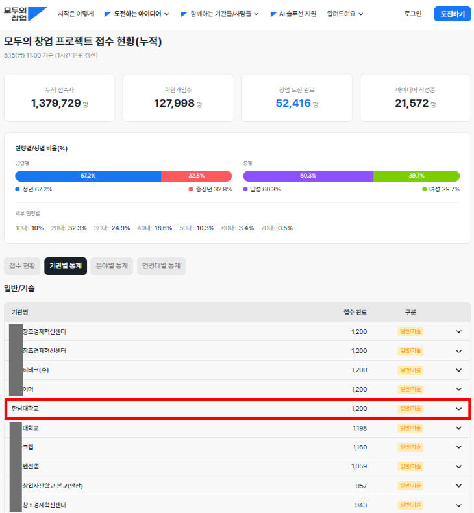Click the 회원가입수 127,998 card
The image size is (474, 513).
click(x=178, y=98)
